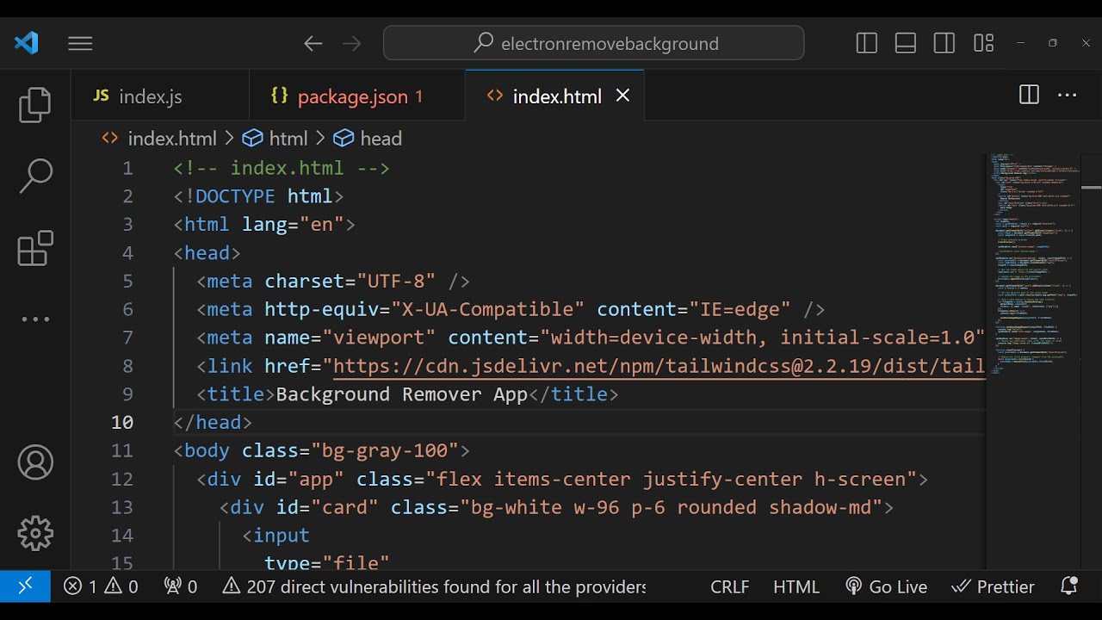Toggle the bottom Panel layout button

tap(906, 43)
